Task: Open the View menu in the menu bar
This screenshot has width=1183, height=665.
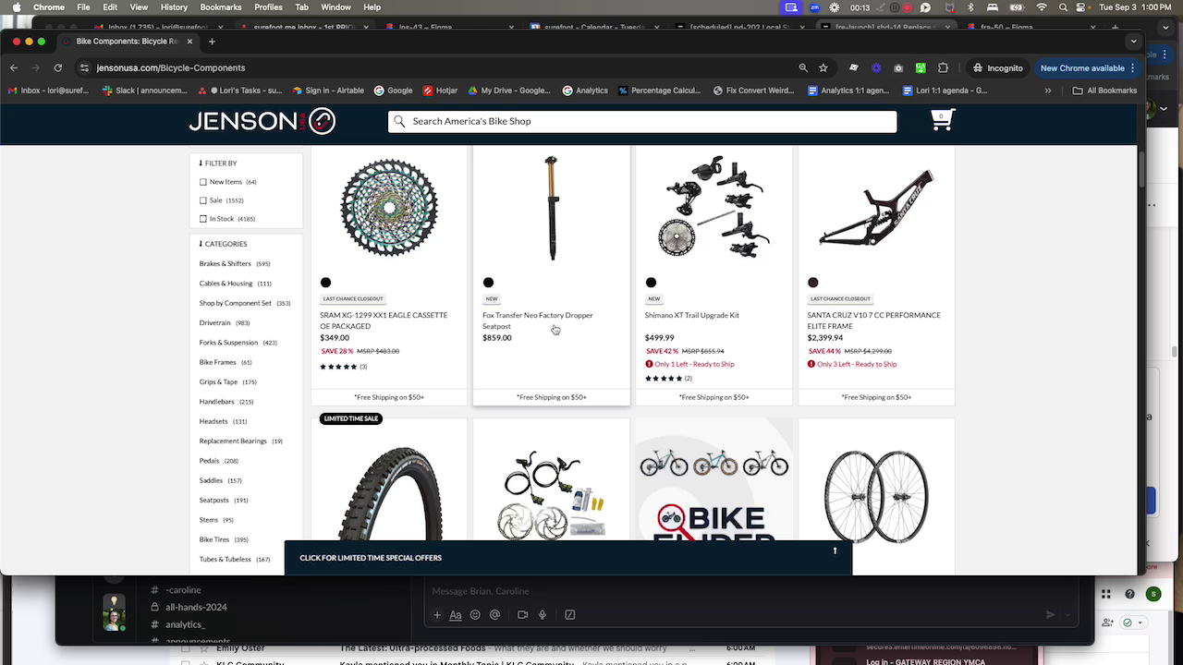Action: coord(139,7)
